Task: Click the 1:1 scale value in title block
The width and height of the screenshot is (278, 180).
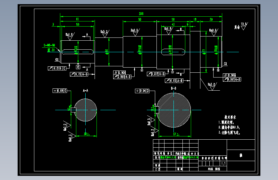Action: [x=223, y=164]
